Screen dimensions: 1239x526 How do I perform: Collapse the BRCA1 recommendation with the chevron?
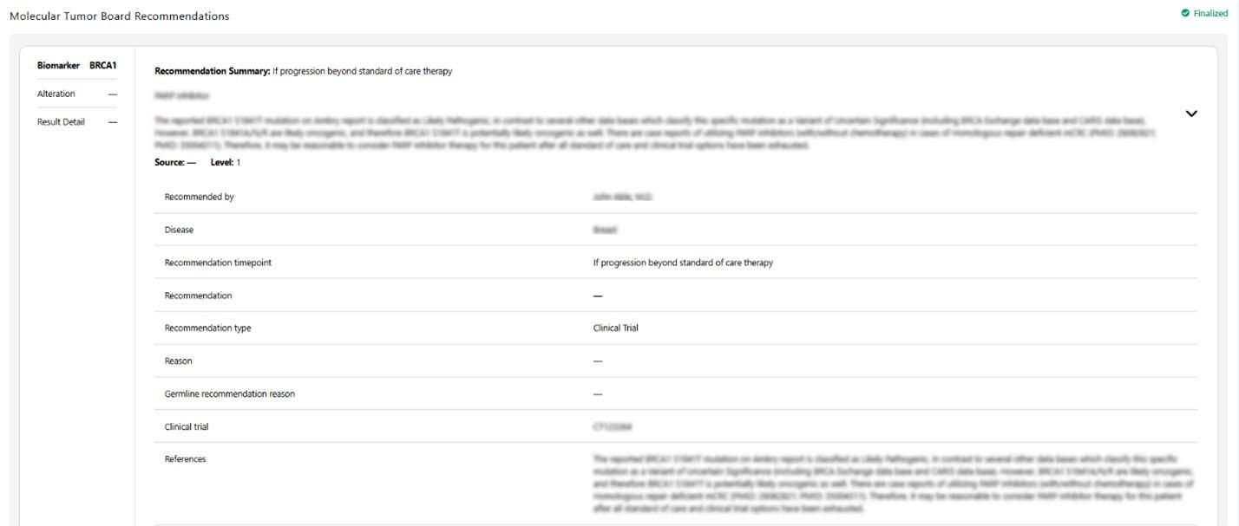tap(1191, 114)
